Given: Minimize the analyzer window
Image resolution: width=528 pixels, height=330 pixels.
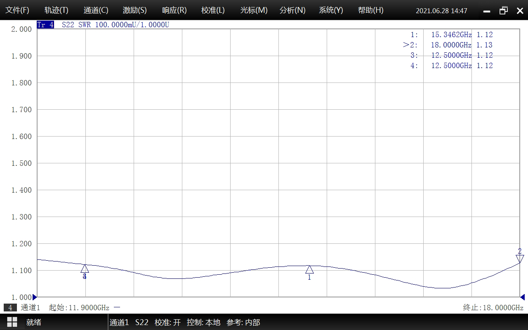Looking at the screenshot, I should coord(487,11).
